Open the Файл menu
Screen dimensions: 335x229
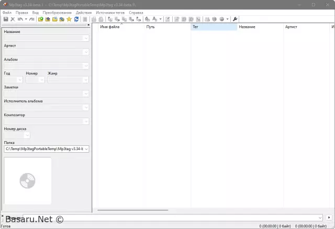(x=7, y=13)
